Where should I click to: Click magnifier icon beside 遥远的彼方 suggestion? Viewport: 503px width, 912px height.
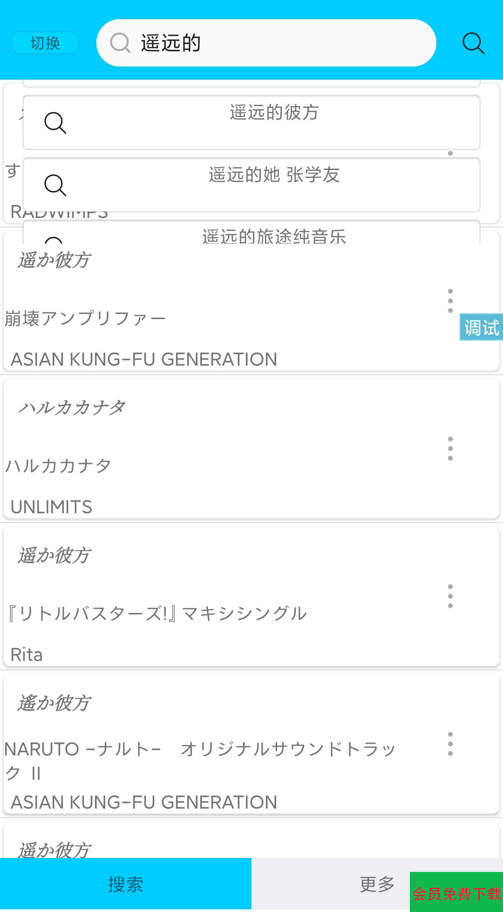(55, 123)
